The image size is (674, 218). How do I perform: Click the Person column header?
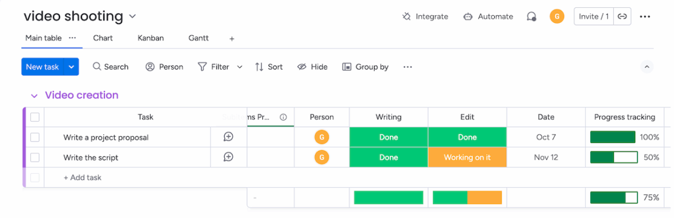(x=322, y=117)
